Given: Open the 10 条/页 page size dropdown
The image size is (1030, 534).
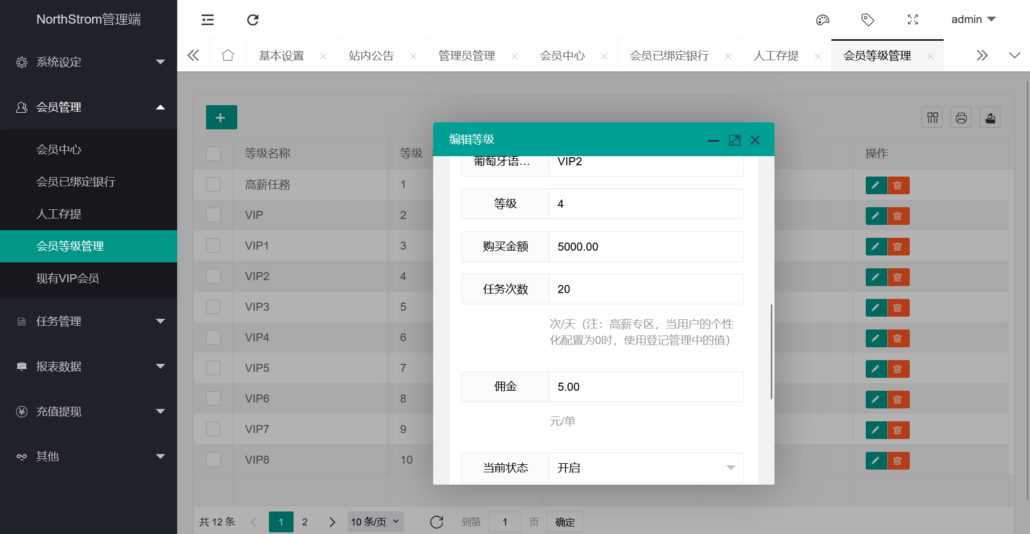Looking at the screenshot, I should (375, 522).
